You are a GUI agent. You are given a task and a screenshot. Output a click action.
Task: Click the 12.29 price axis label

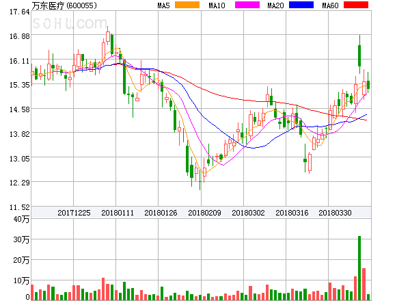[x=20, y=183]
